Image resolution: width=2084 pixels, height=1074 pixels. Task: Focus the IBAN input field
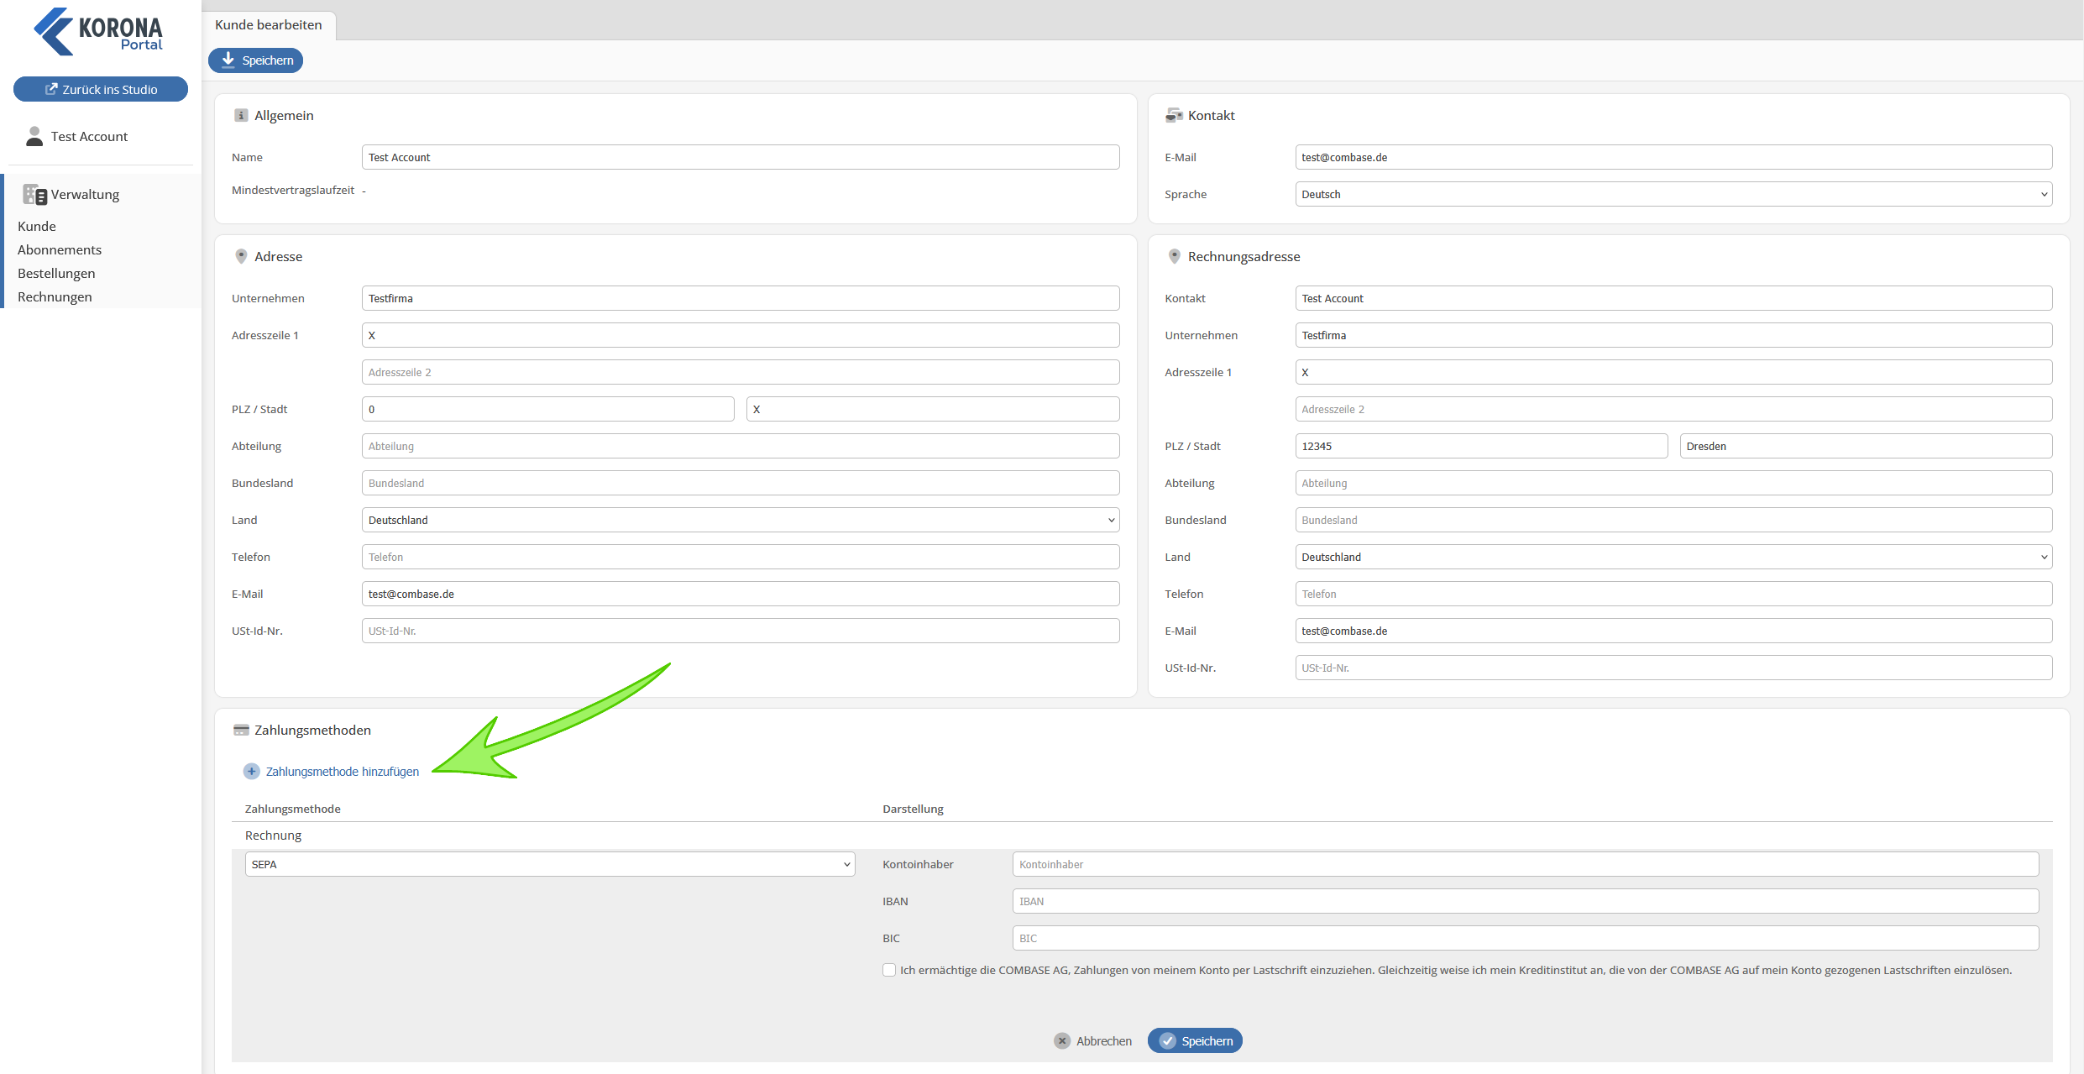coord(1526,901)
